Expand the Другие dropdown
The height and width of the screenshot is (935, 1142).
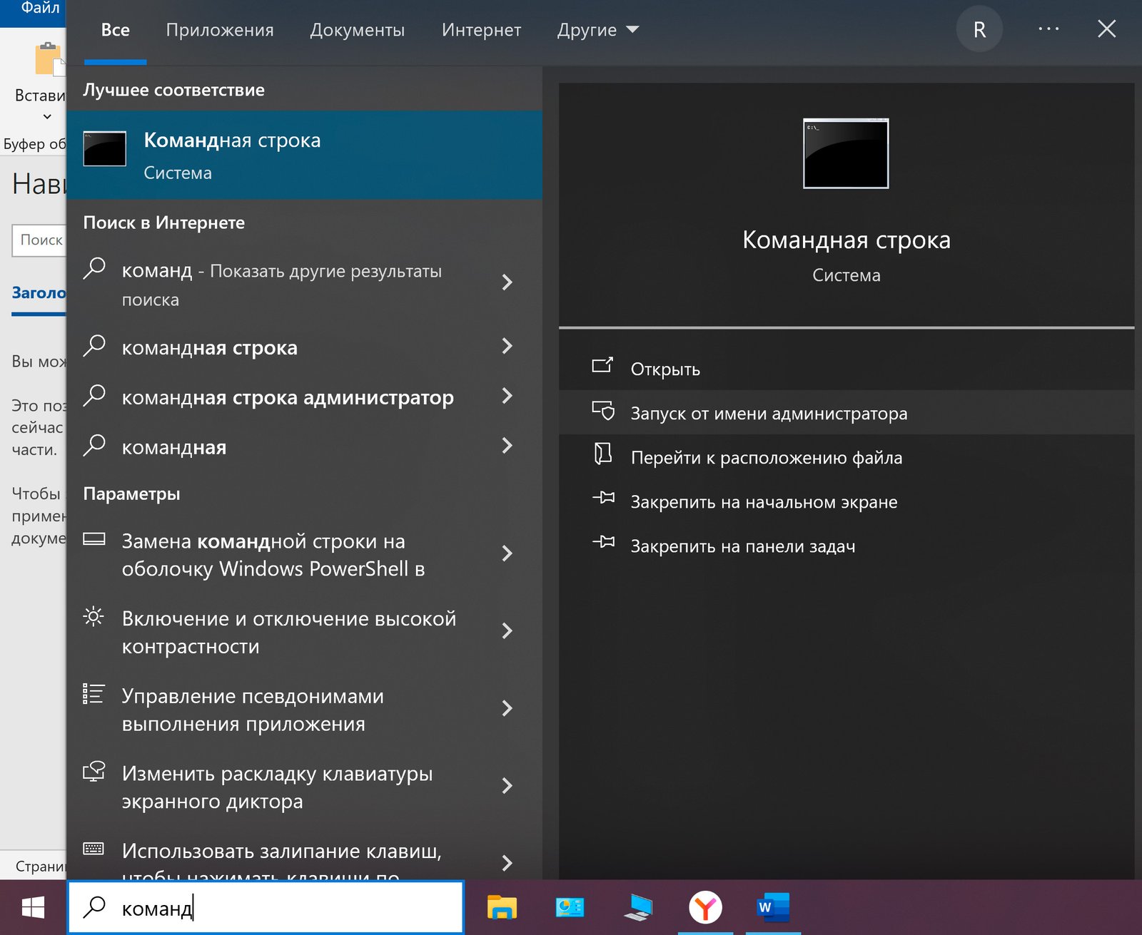point(597,30)
